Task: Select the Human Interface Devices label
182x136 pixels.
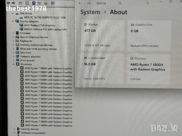Action: pyautogui.click(x=34, y=37)
